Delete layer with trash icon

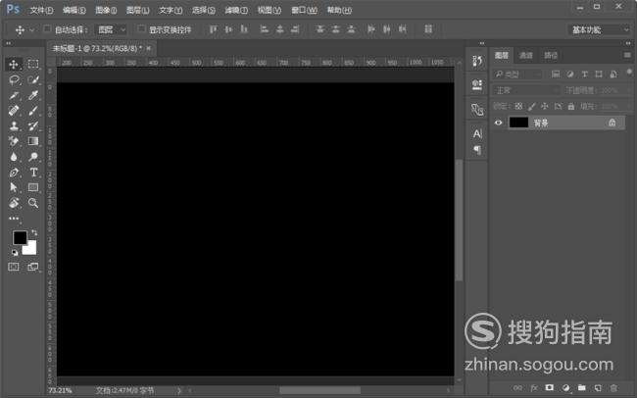[x=613, y=388]
